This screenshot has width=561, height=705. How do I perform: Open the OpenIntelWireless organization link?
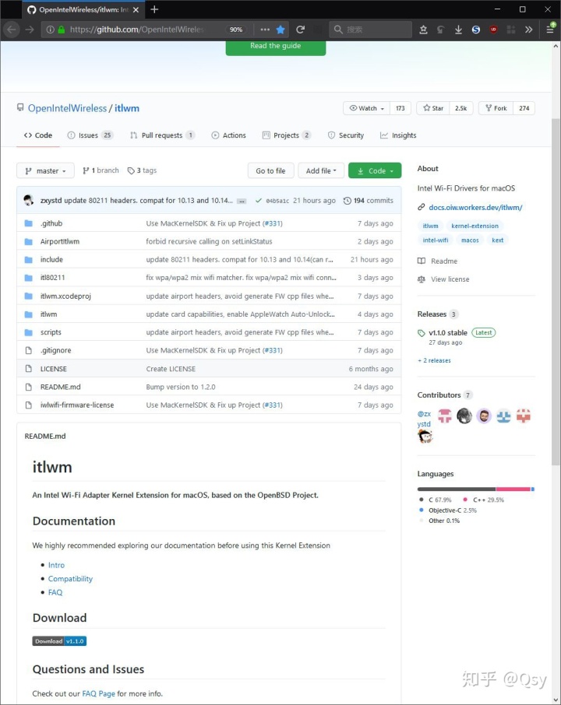[x=67, y=108]
